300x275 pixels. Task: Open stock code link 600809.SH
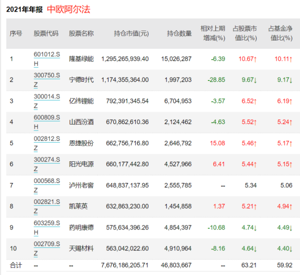tap(47, 122)
